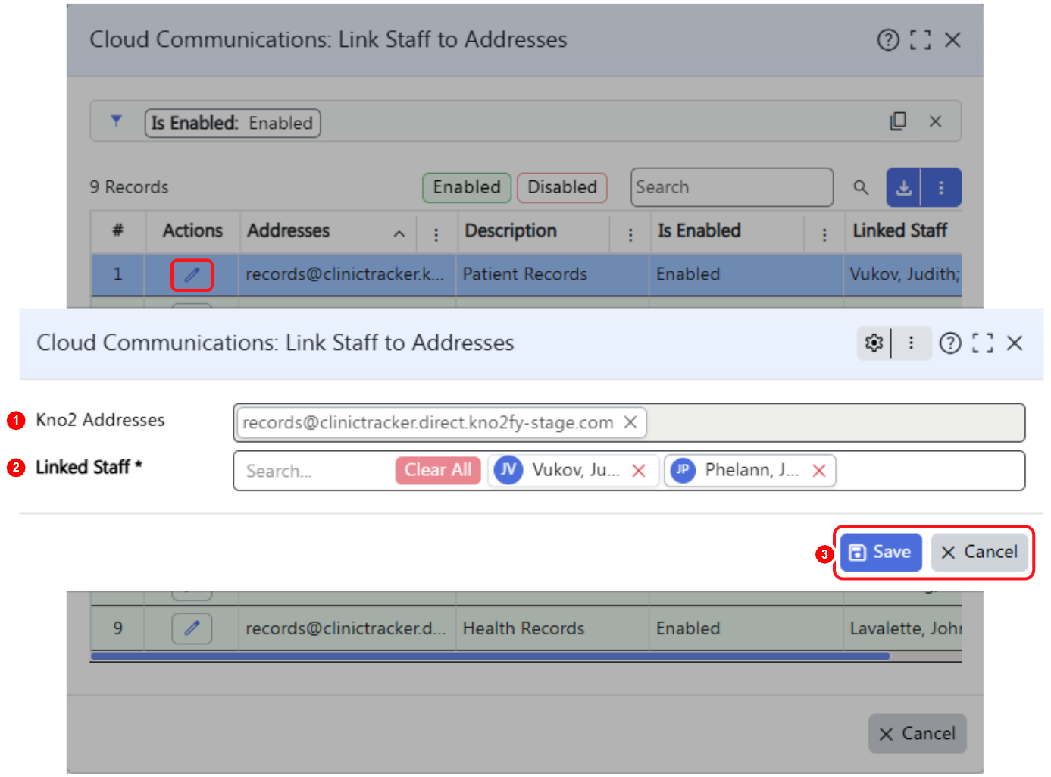The image size is (1051, 777).
Task: Click the blue download export icon
Action: pyautogui.click(x=904, y=187)
